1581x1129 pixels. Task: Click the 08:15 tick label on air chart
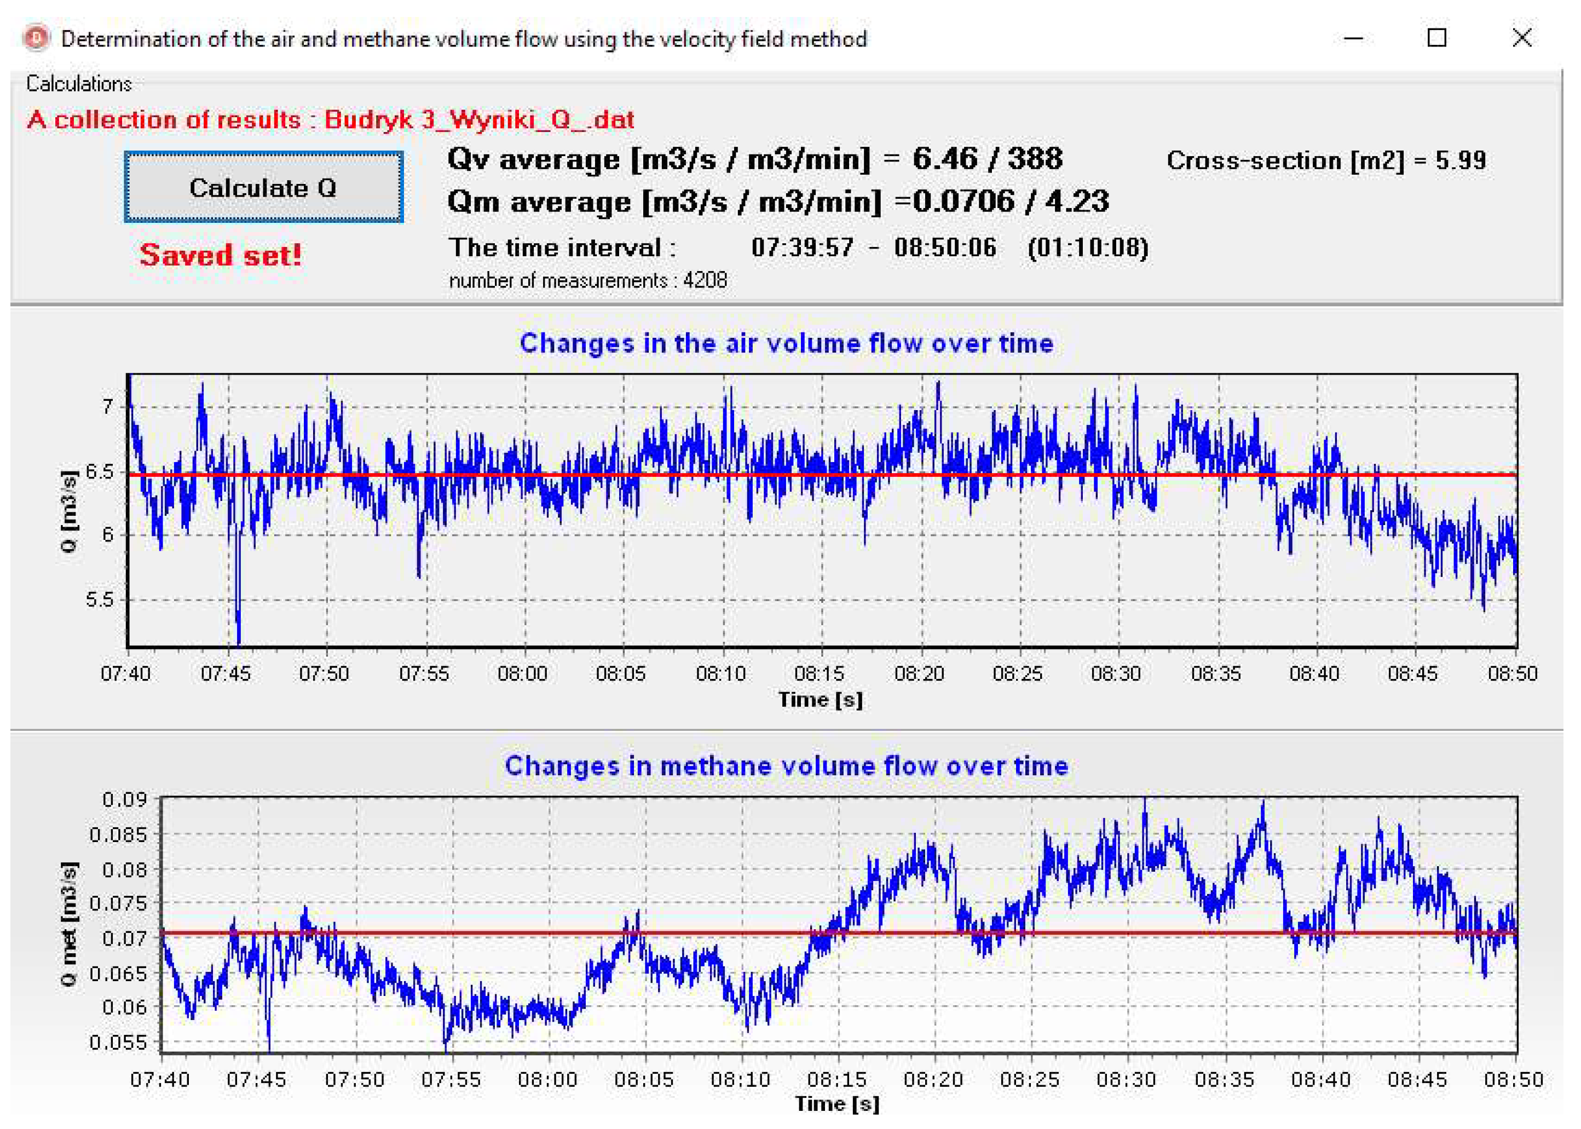pos(820,673)
